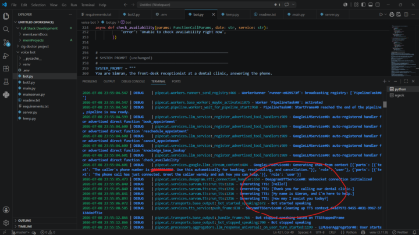Close the terminal panel with the X icon
Viewport: 419px width, 235px height.
(x=413, y=81)
